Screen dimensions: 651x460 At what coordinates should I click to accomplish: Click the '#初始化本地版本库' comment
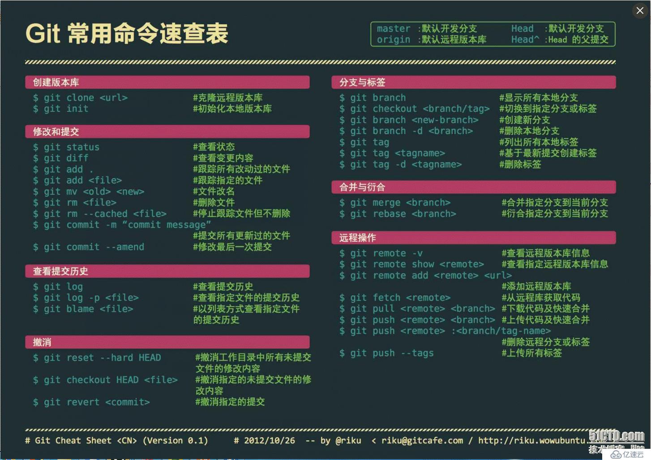(x=232, y=109)
